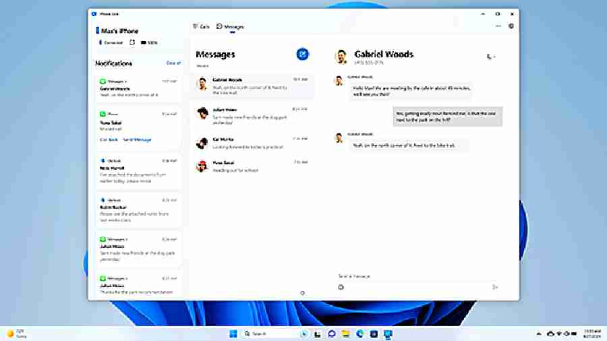
Task: Switch to the Calls tab
Action: (201, 27)
